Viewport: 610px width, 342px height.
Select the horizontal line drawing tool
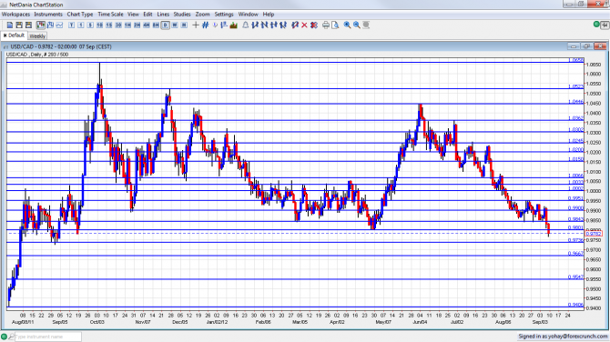274,25
